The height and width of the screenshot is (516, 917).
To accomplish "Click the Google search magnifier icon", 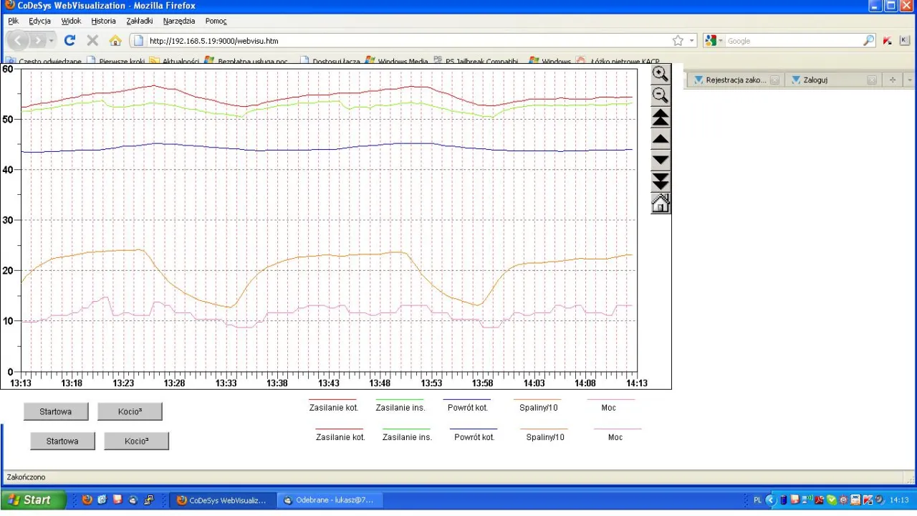I will coord(868,41).
